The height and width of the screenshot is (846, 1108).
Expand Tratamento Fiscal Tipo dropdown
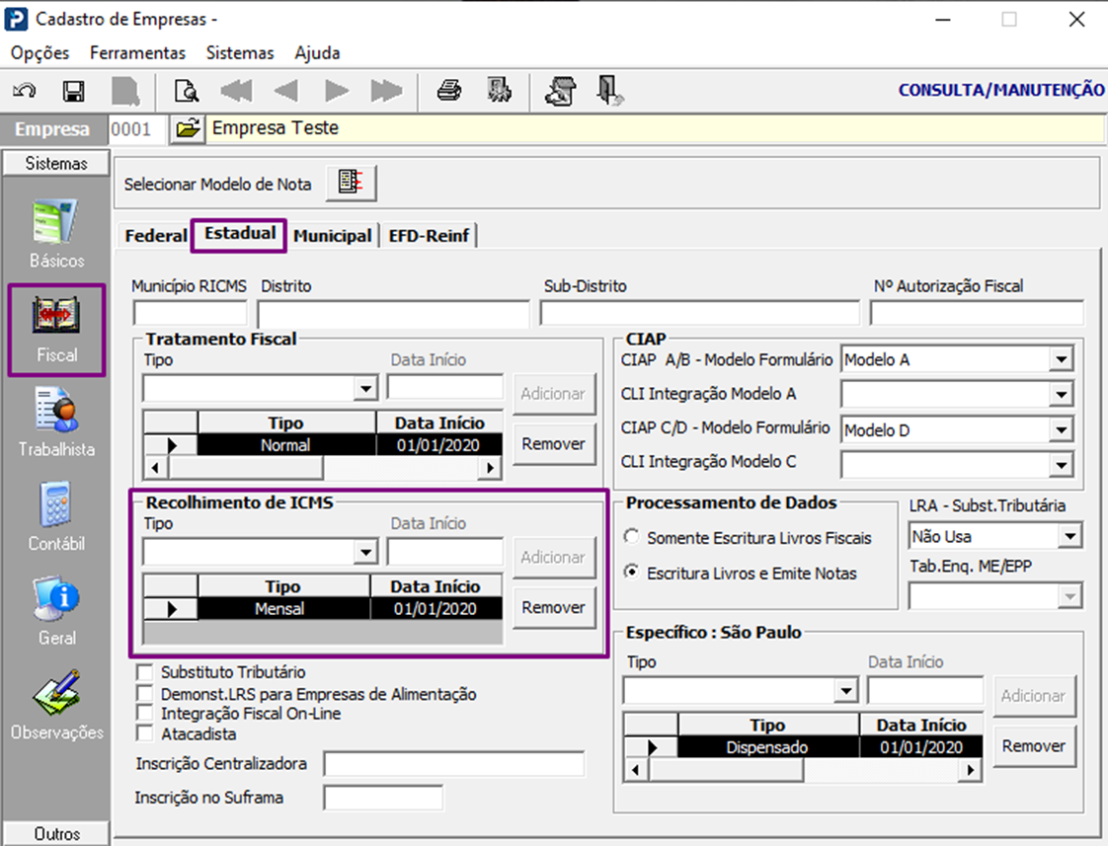(x=365, y=388)
